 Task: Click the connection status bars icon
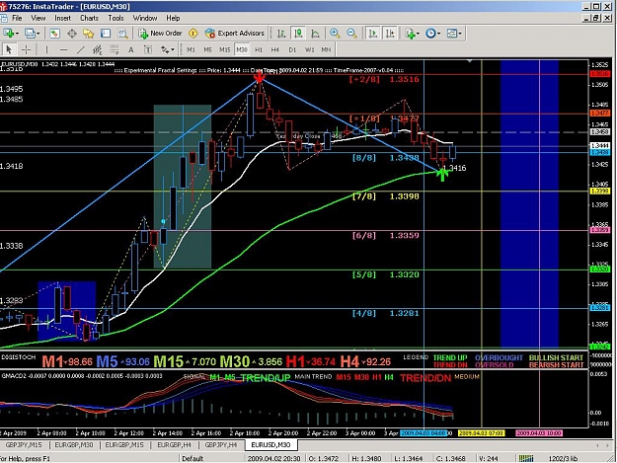tap(526, 458)
